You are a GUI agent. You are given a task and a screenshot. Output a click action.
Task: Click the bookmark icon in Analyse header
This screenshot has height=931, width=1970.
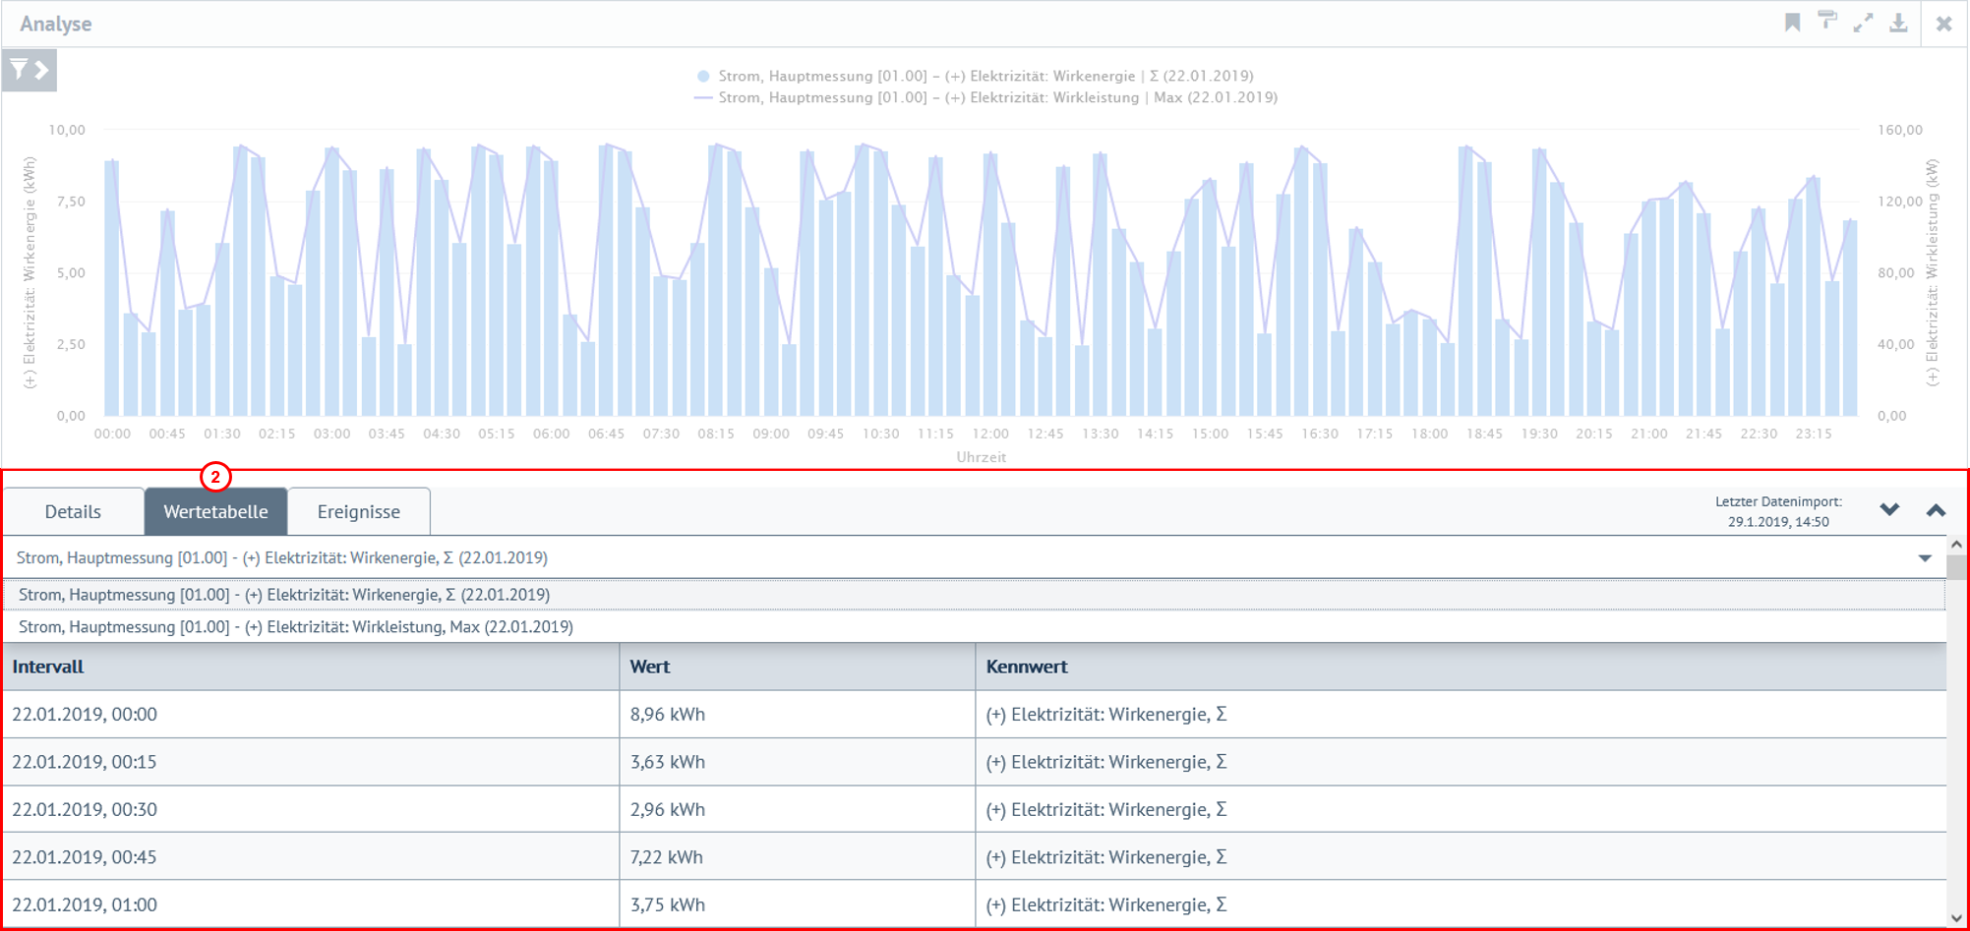[1792, 23]
